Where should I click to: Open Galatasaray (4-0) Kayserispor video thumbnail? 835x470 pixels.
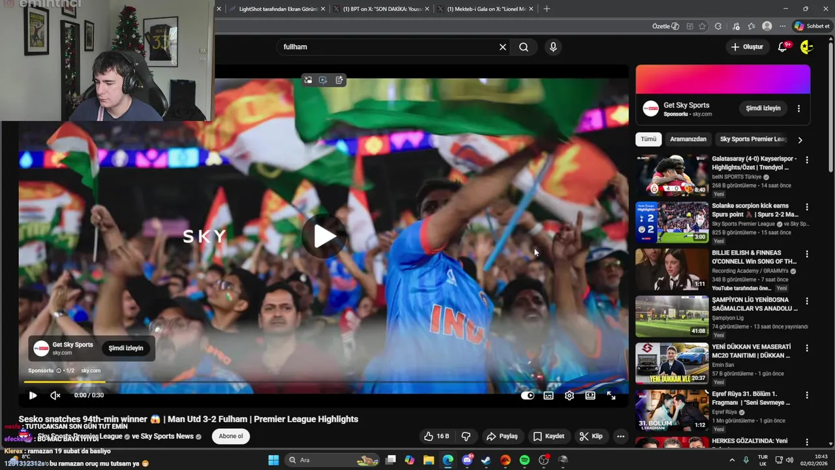(672, 175)
